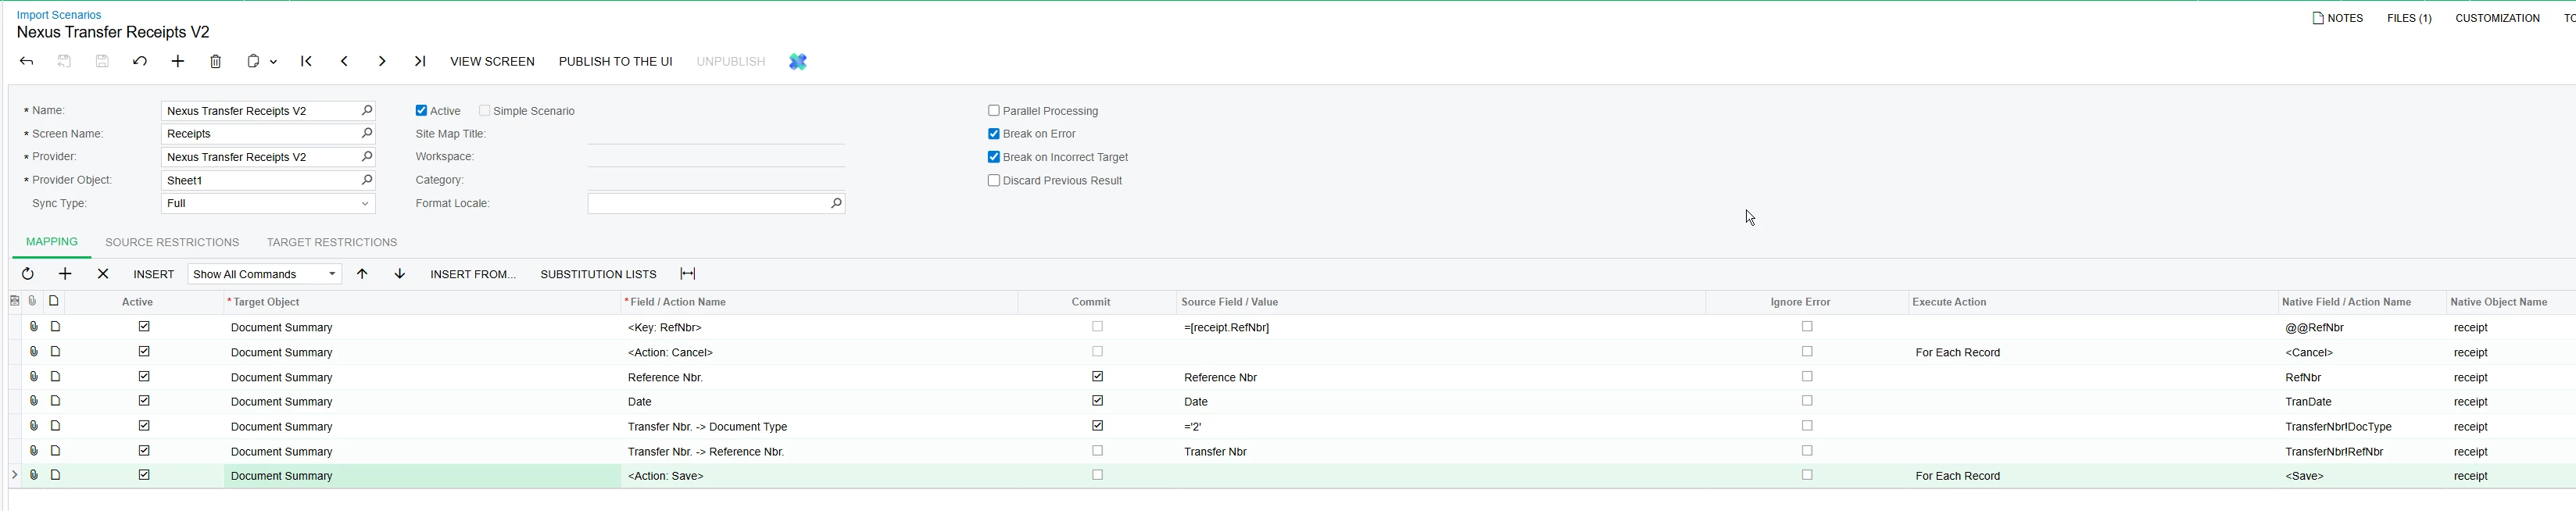This screenshot has height=511, width=2576.
Task: Go to next record icon
Action: point(382,62)
